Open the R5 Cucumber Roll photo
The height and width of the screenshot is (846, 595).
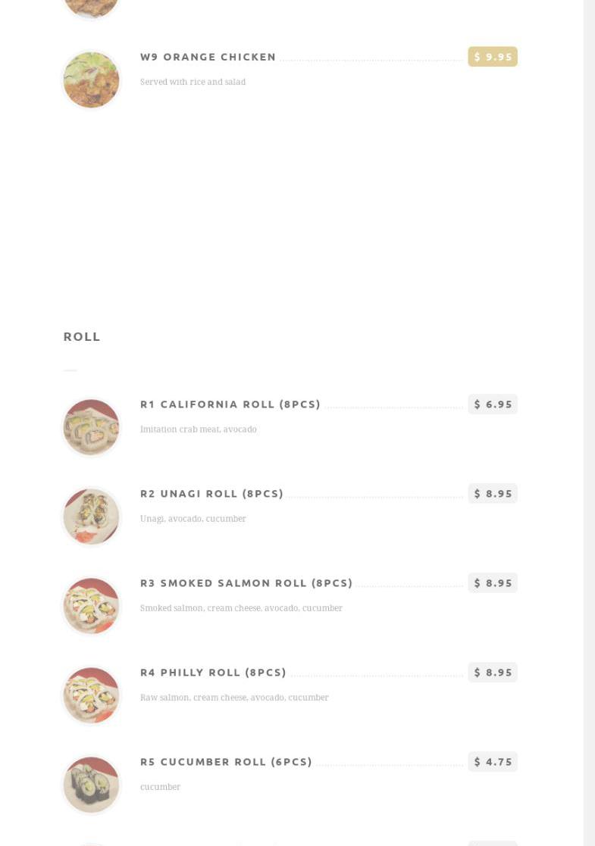(91, 785)
